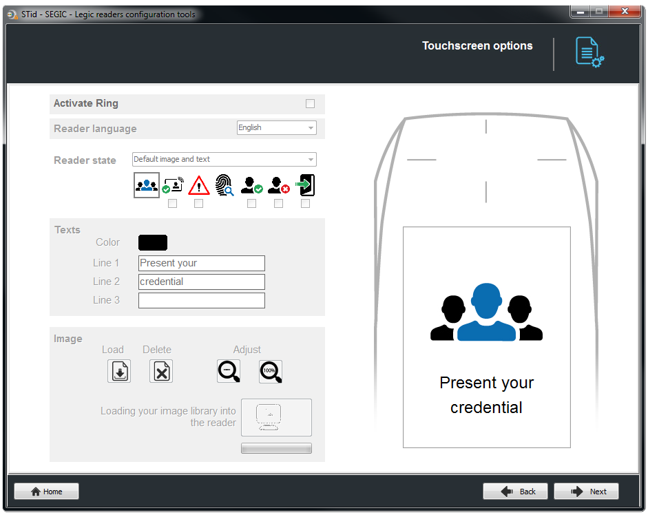
Task: Tick checkbox under card detected icon
Action: [x=173, y=204]
